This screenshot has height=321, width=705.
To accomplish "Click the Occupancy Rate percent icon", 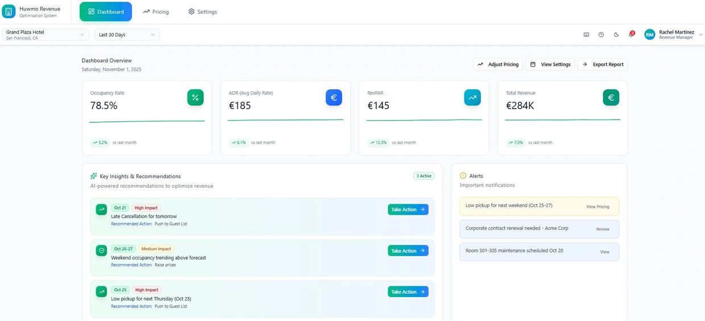I will (195, 97).
